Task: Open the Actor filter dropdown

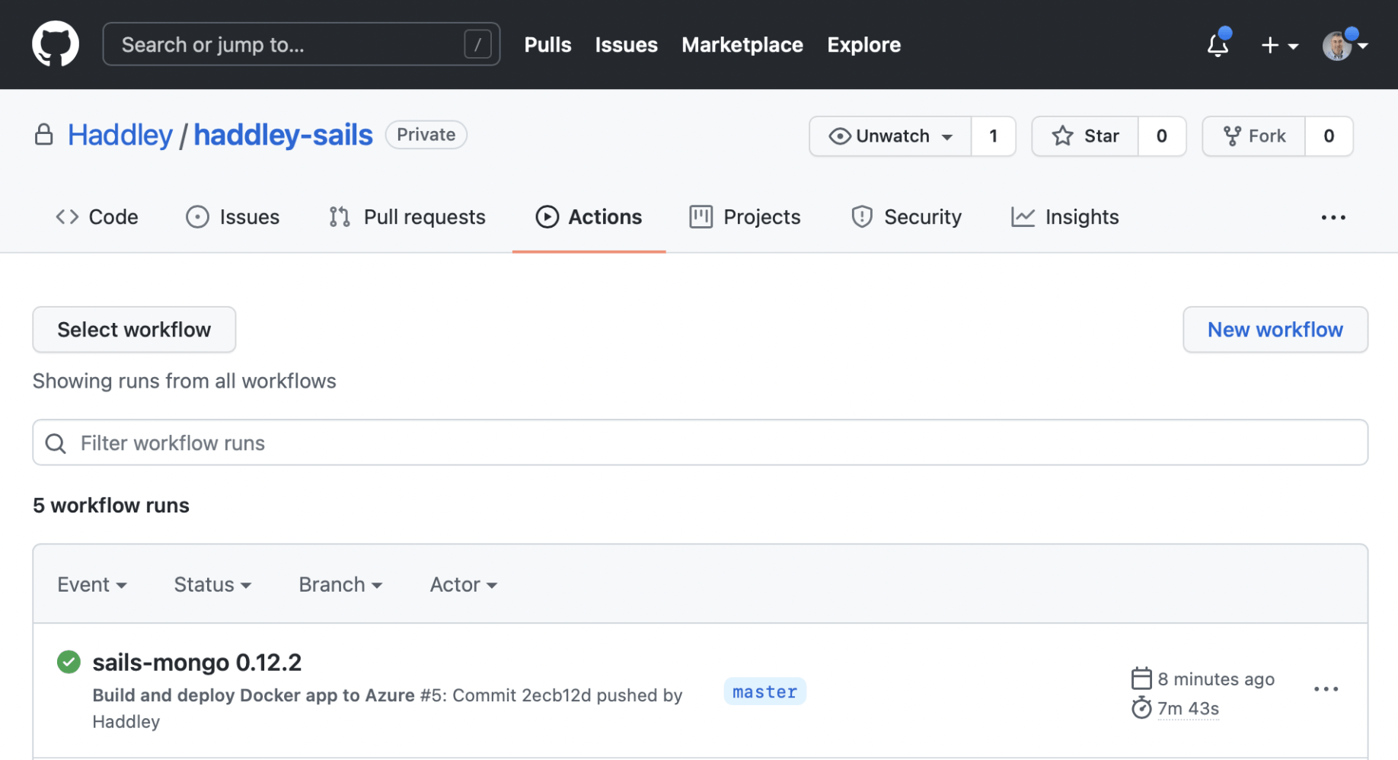Action: 463,585
